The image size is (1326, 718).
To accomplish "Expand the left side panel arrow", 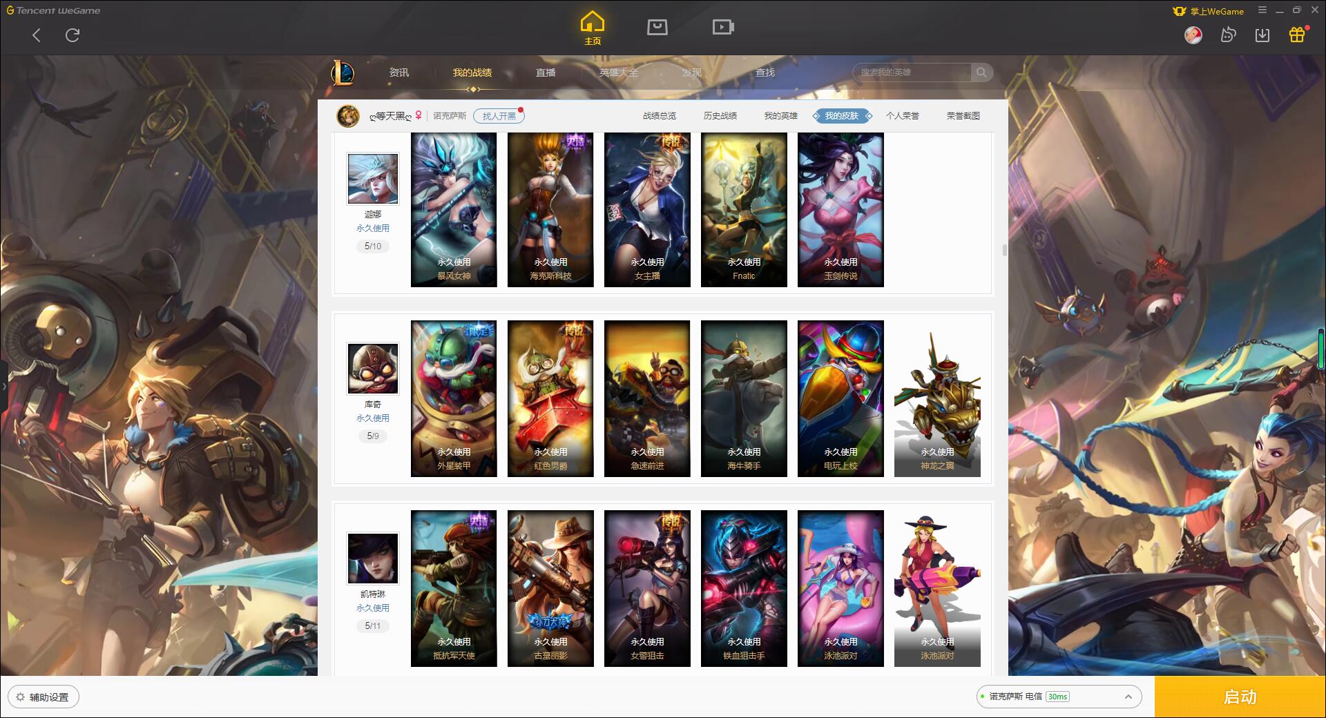I will point(3,385).
